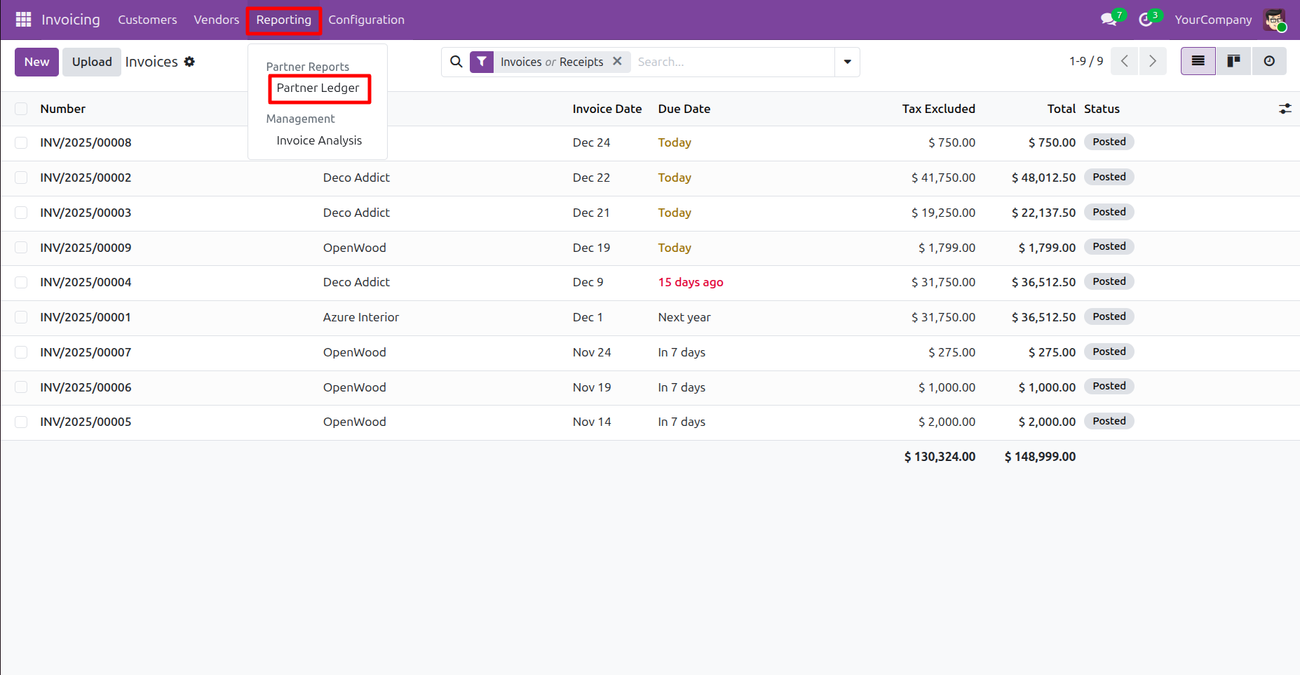Click the Upload button
Viewport: 1300px width, 675px height.
point(92,62)
